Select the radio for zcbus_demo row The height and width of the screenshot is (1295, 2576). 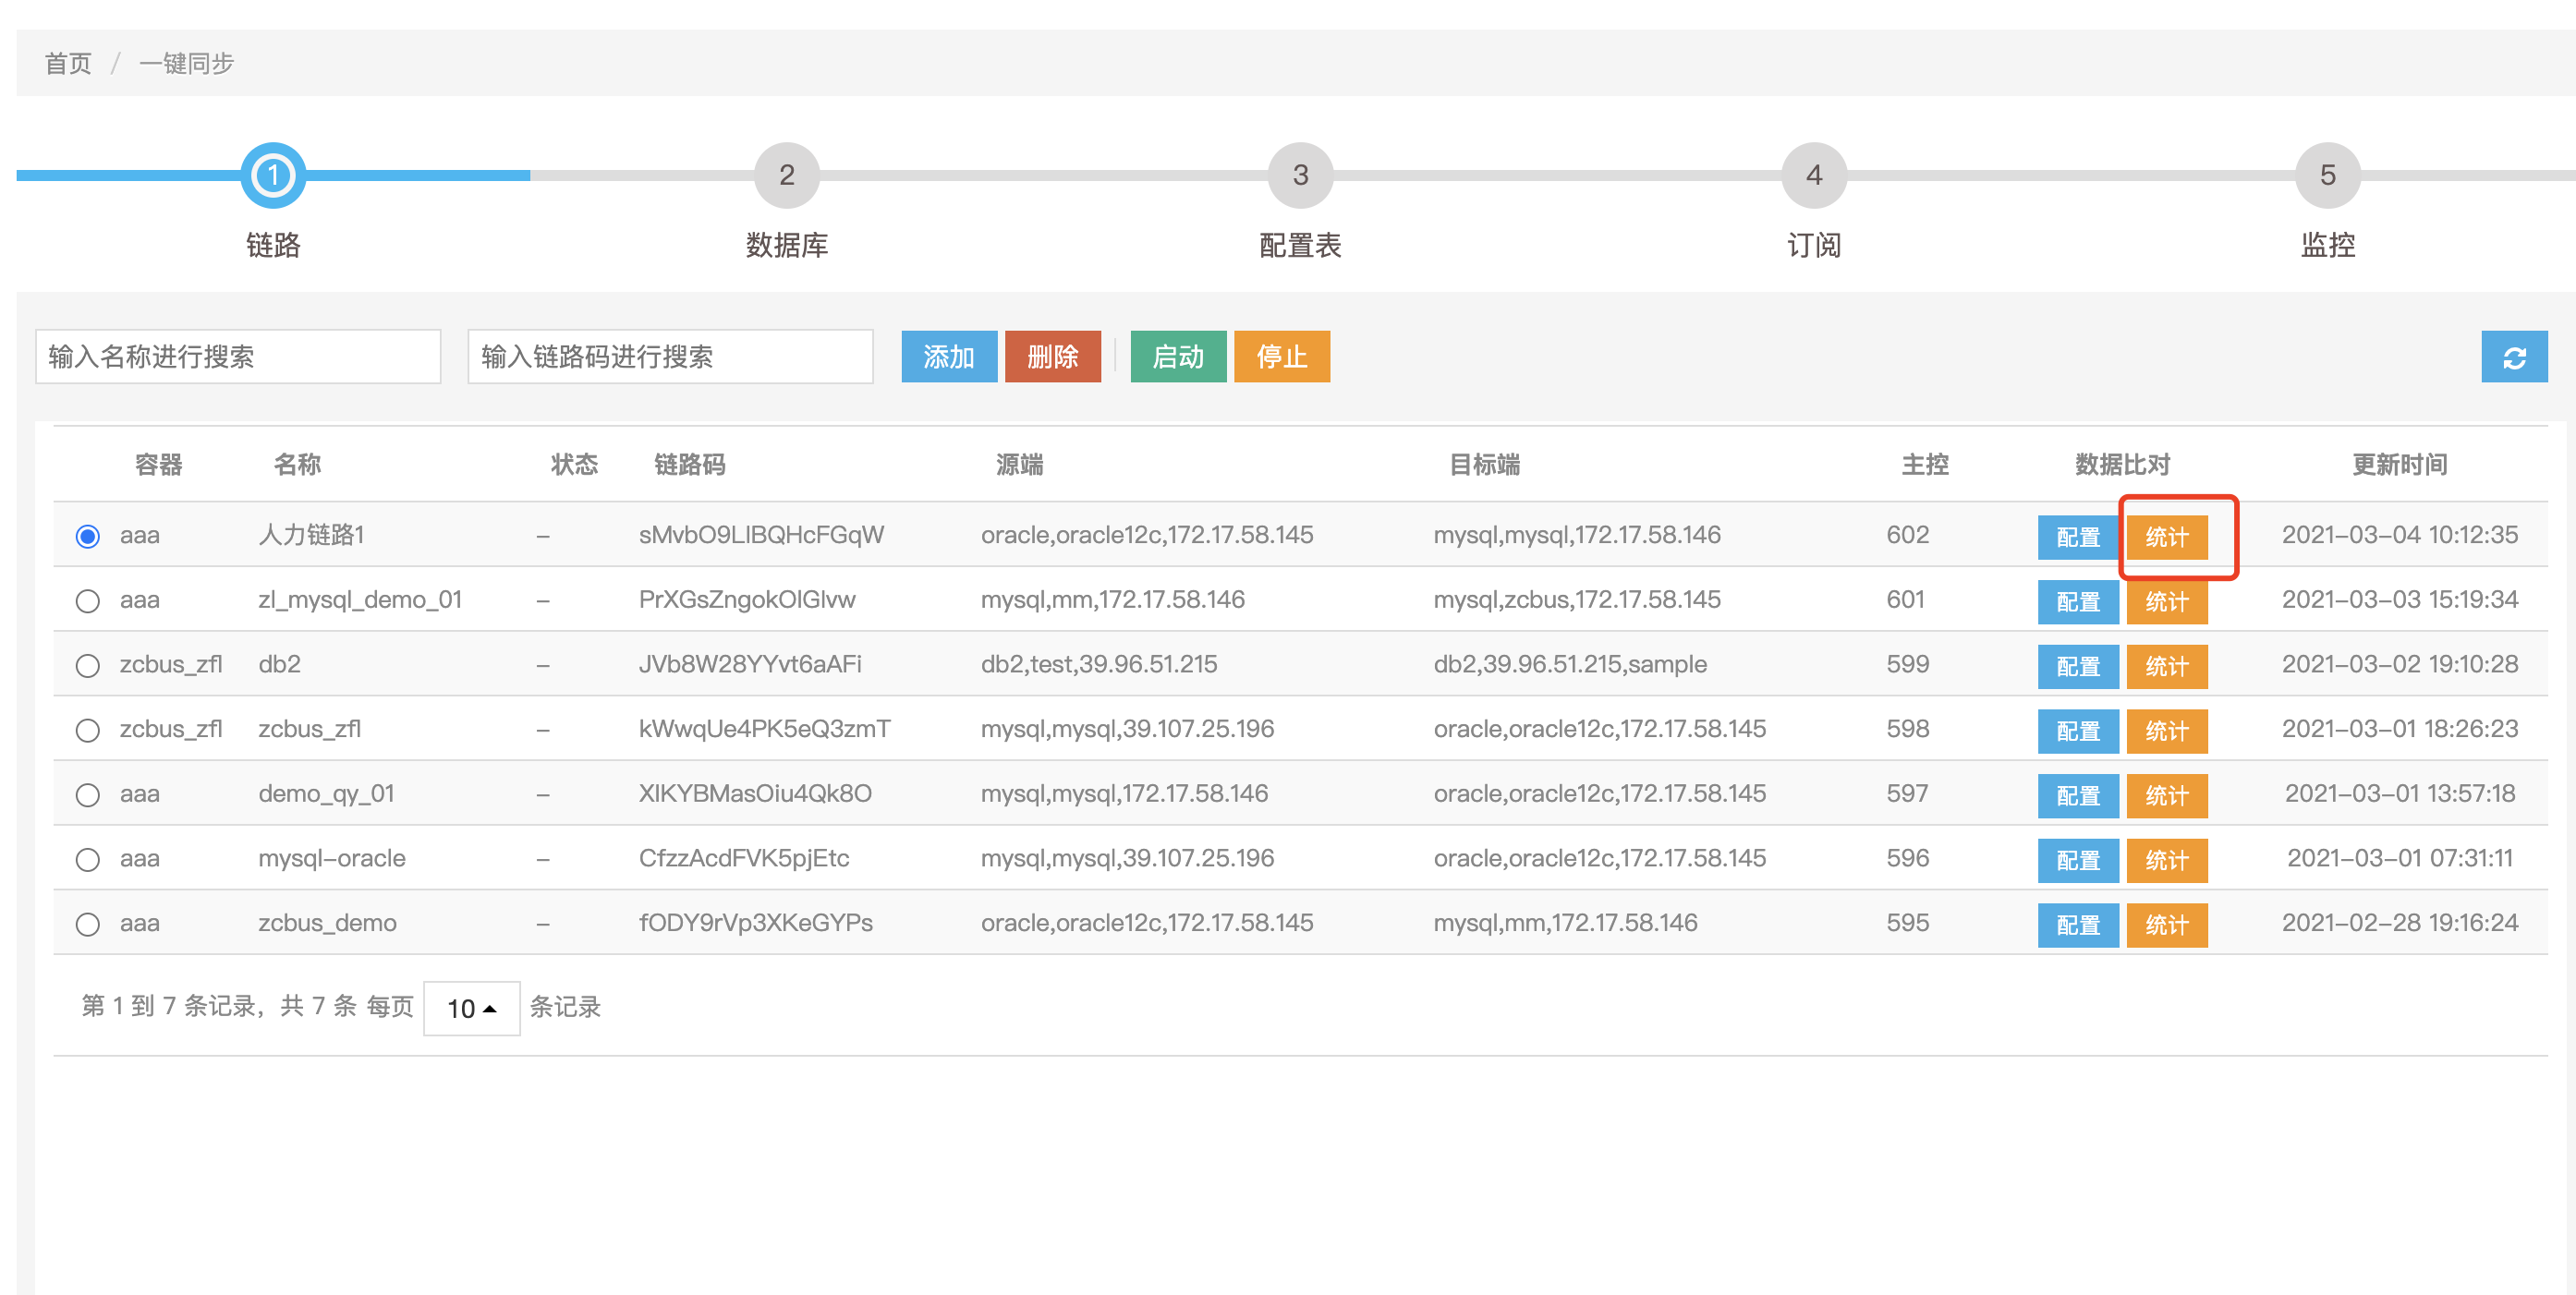tap(88, 923)
